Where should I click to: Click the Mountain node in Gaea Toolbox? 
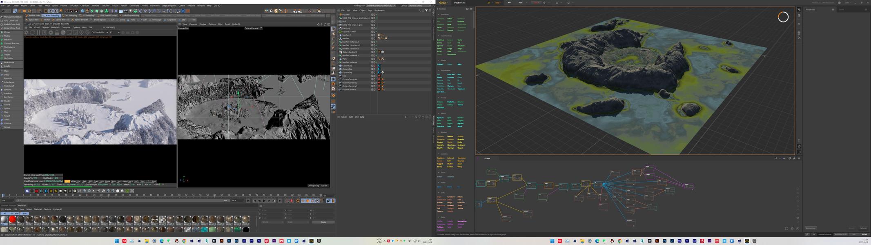(461, 46)
